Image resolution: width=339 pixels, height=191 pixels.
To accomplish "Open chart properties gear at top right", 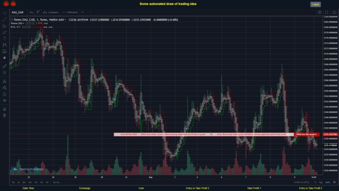I will [x=320, y=12].
